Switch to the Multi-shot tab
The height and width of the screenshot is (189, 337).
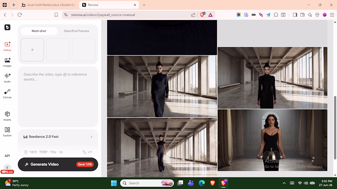(39, 31)
